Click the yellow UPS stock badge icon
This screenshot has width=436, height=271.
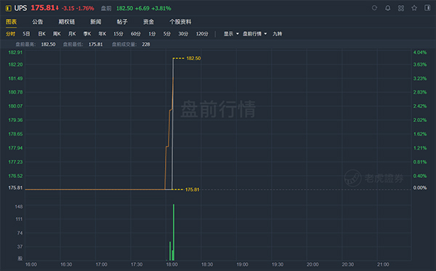(9, 8)
